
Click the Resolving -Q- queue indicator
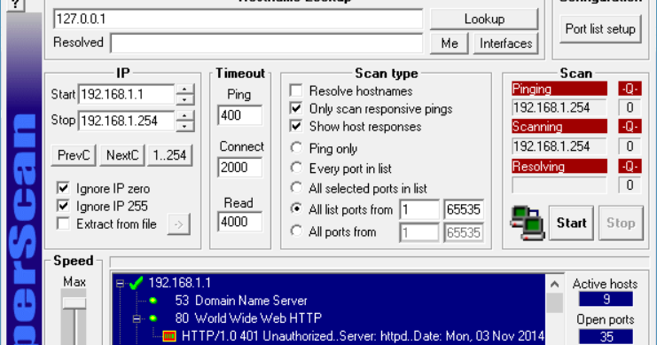(630, 167)
